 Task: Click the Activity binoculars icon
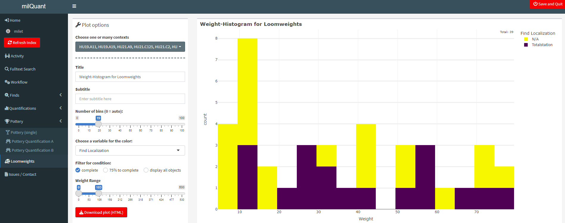point(7,56)
